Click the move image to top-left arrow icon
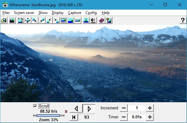Viewport: 187px width, 123px height. pos(35,20)
